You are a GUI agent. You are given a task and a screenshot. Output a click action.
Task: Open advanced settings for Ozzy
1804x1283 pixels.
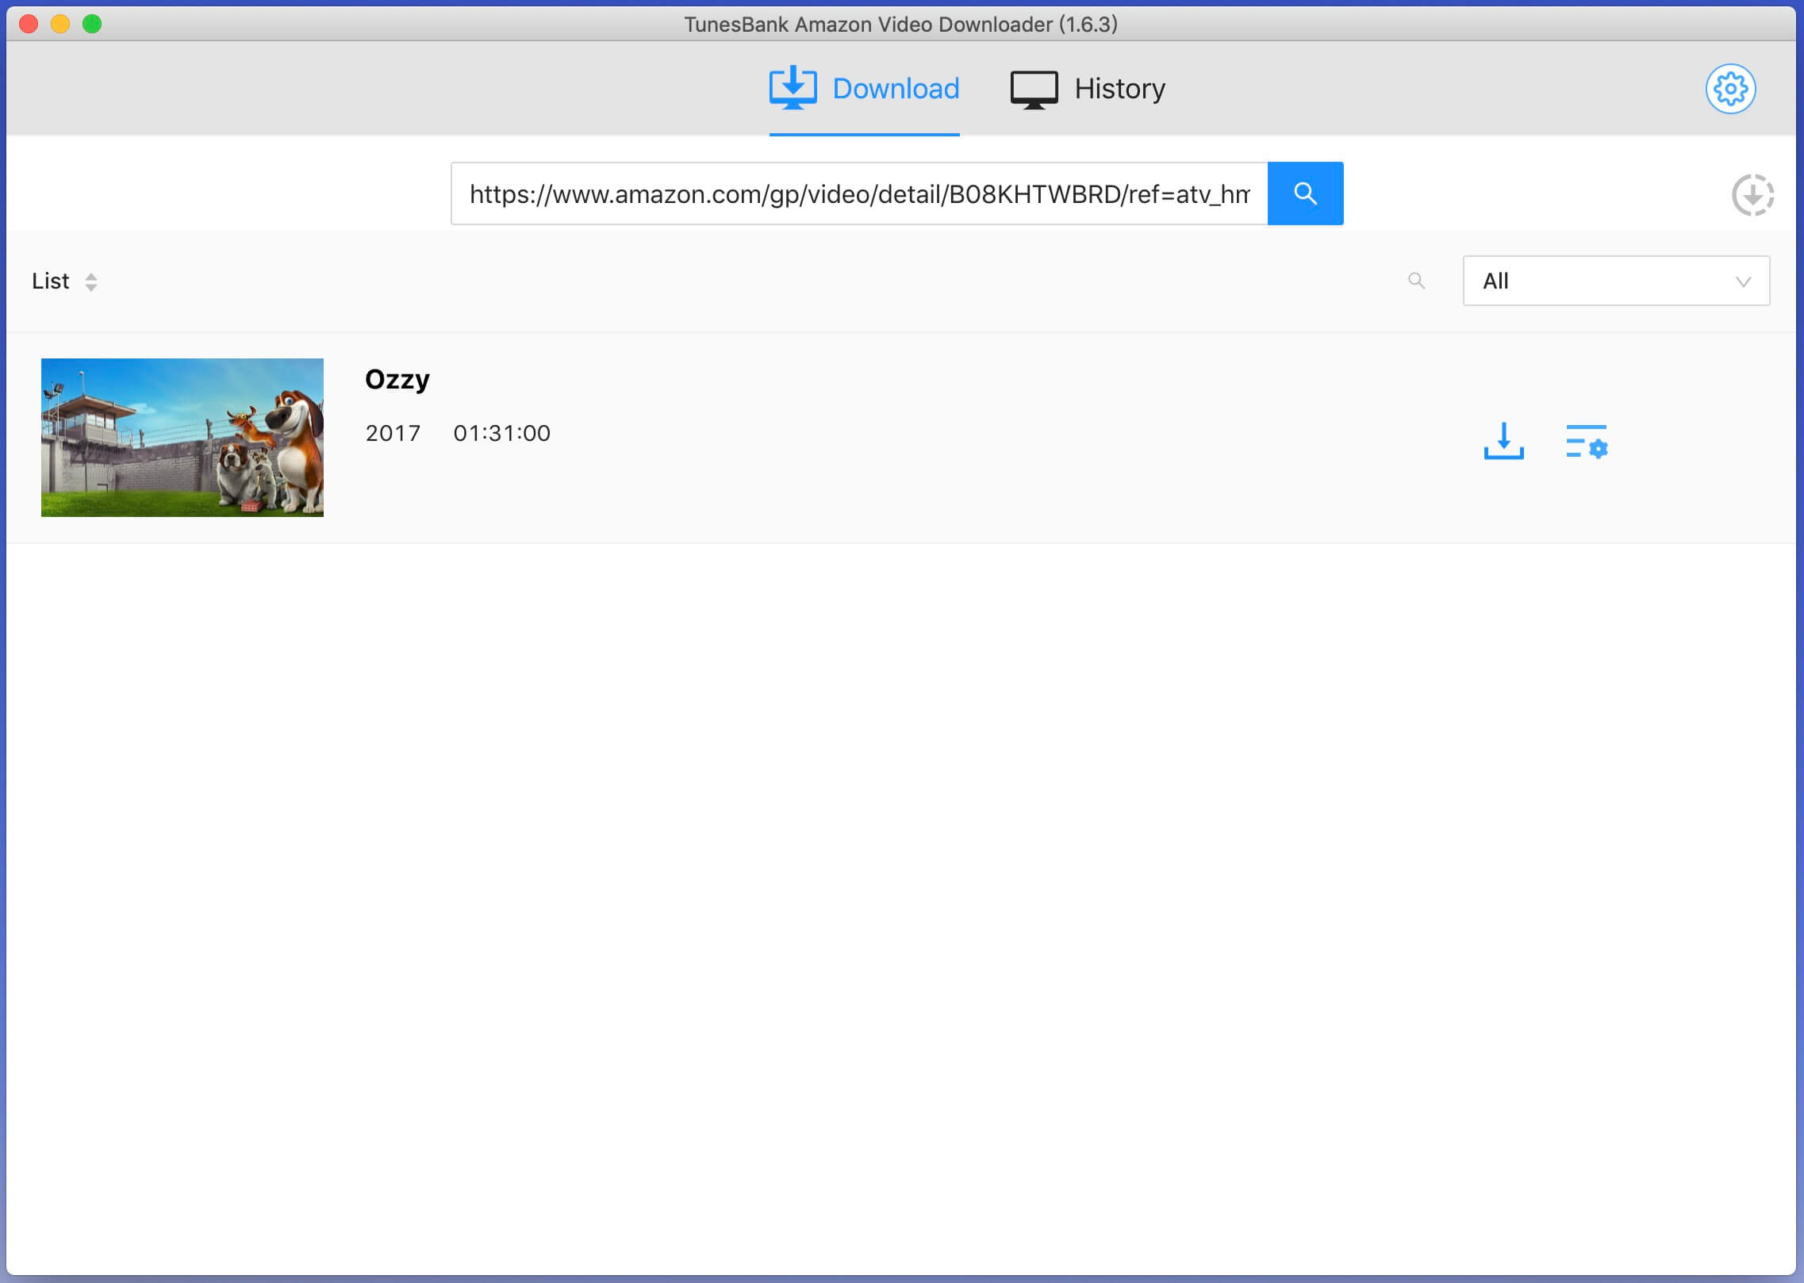pos(1587,442)
